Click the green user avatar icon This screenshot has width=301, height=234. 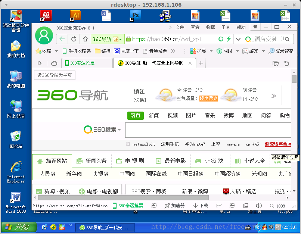click(44, 35)
